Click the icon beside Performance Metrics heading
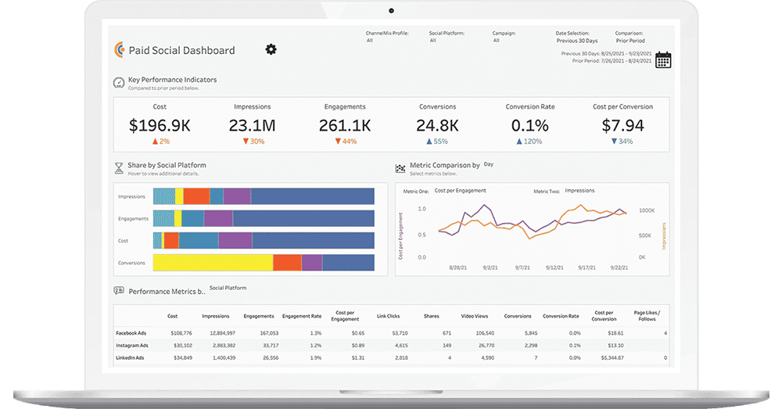The image size is (782, 409). coord(119,290)
